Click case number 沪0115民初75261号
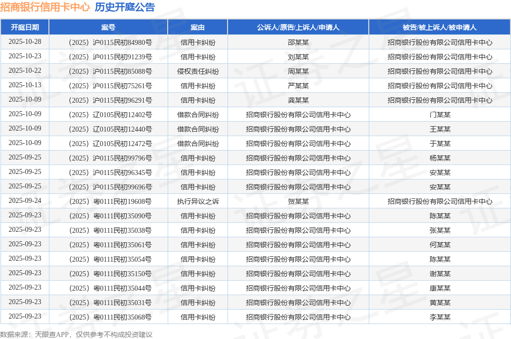511x339 pixels. 110,86
